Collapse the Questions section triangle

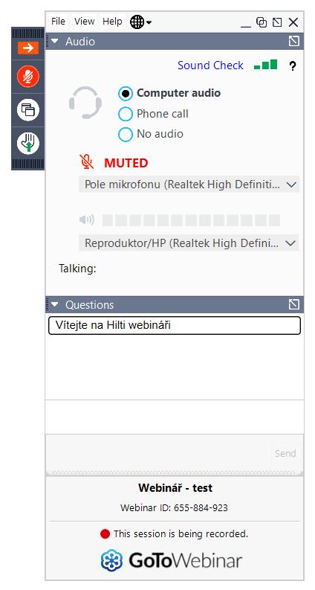tap(55, 304)
